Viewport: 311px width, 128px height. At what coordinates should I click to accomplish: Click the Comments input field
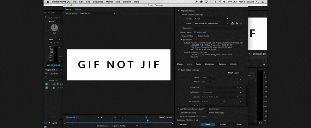tap(218, 28)
